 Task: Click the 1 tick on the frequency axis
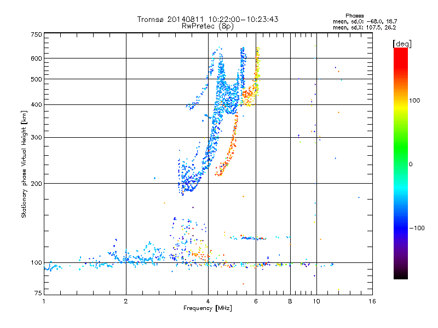tap(44, 302)
